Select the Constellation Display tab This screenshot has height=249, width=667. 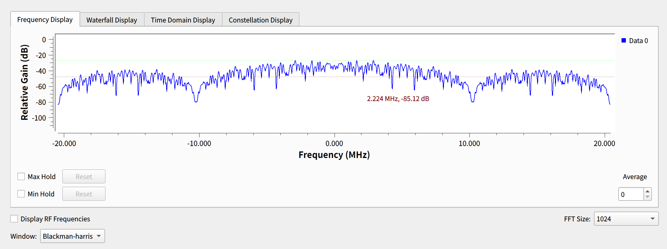(x=260, y=20)
